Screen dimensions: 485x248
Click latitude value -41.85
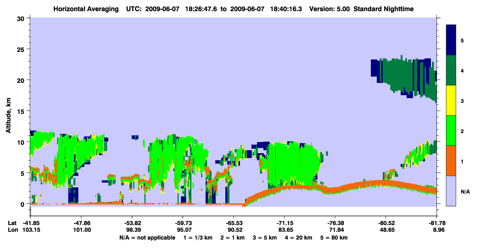pyautogui.click(x=31, y=223)
